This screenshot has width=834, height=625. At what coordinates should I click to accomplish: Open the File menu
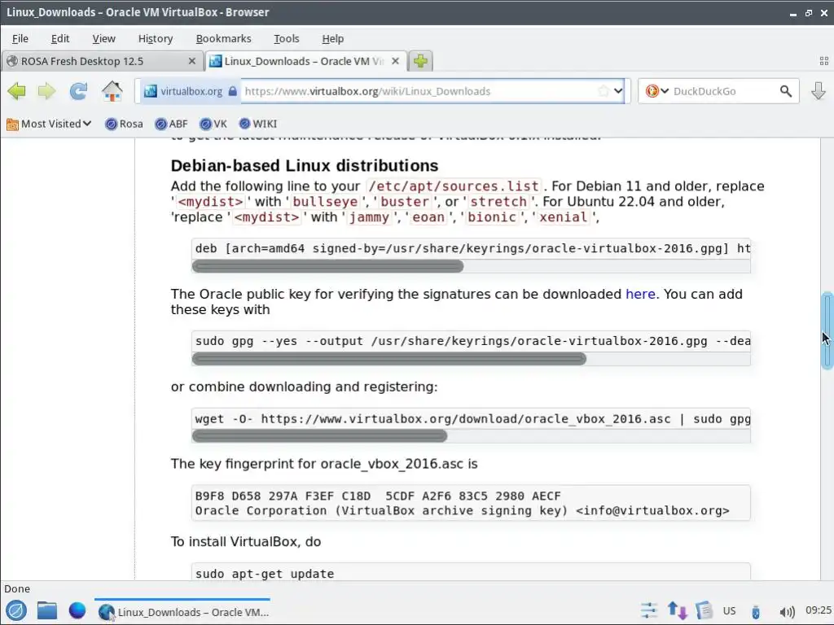tap(20, 38)
